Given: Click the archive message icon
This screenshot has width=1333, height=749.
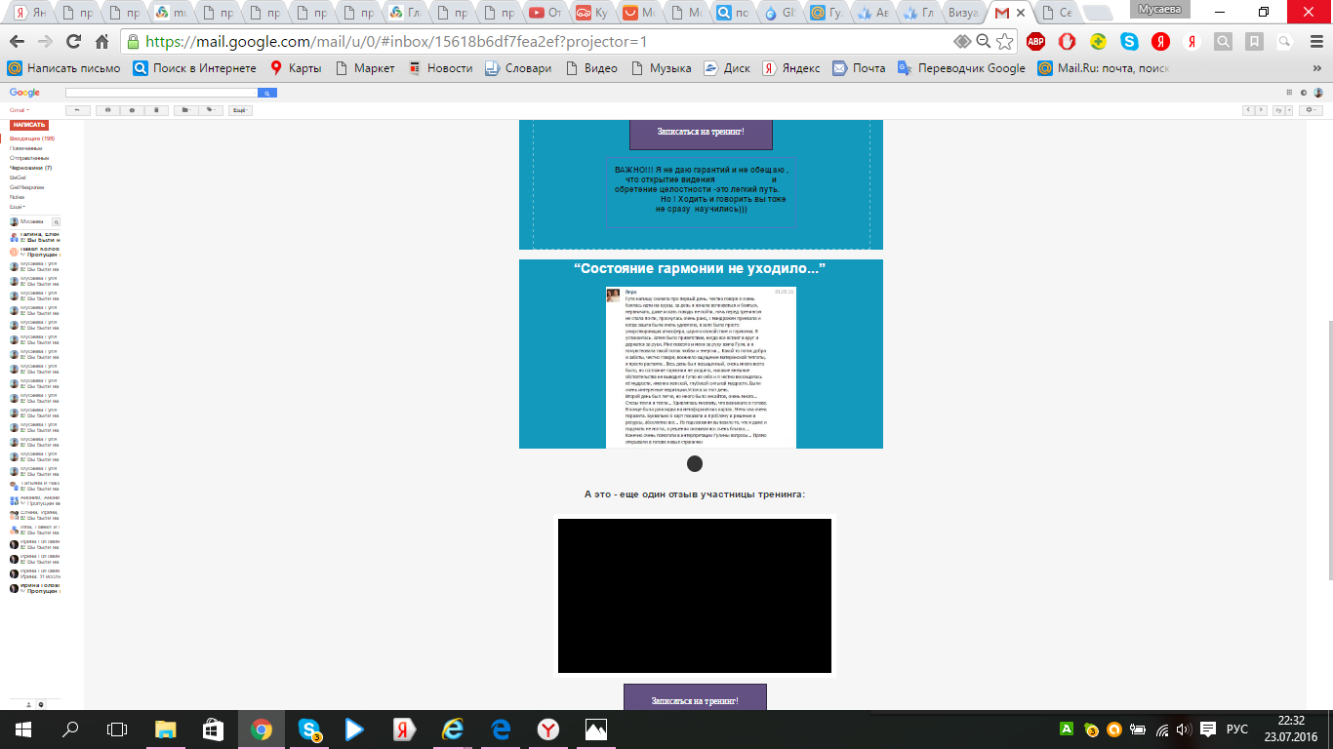Looking at the screenshot, I should pyautogui.click(x=107, y=110).
